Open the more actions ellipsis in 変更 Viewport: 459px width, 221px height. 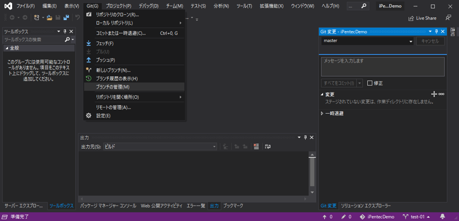click(441, 94)
